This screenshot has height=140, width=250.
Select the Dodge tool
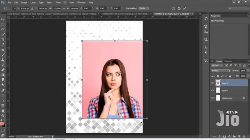(3, 85)
